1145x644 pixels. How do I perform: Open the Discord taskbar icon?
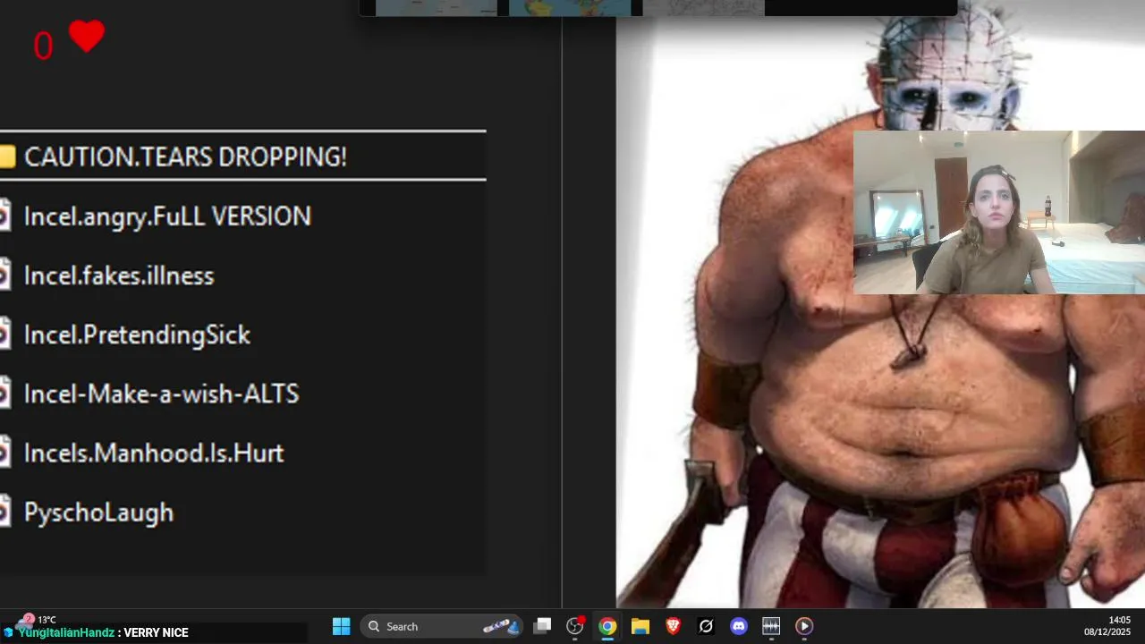738,626
